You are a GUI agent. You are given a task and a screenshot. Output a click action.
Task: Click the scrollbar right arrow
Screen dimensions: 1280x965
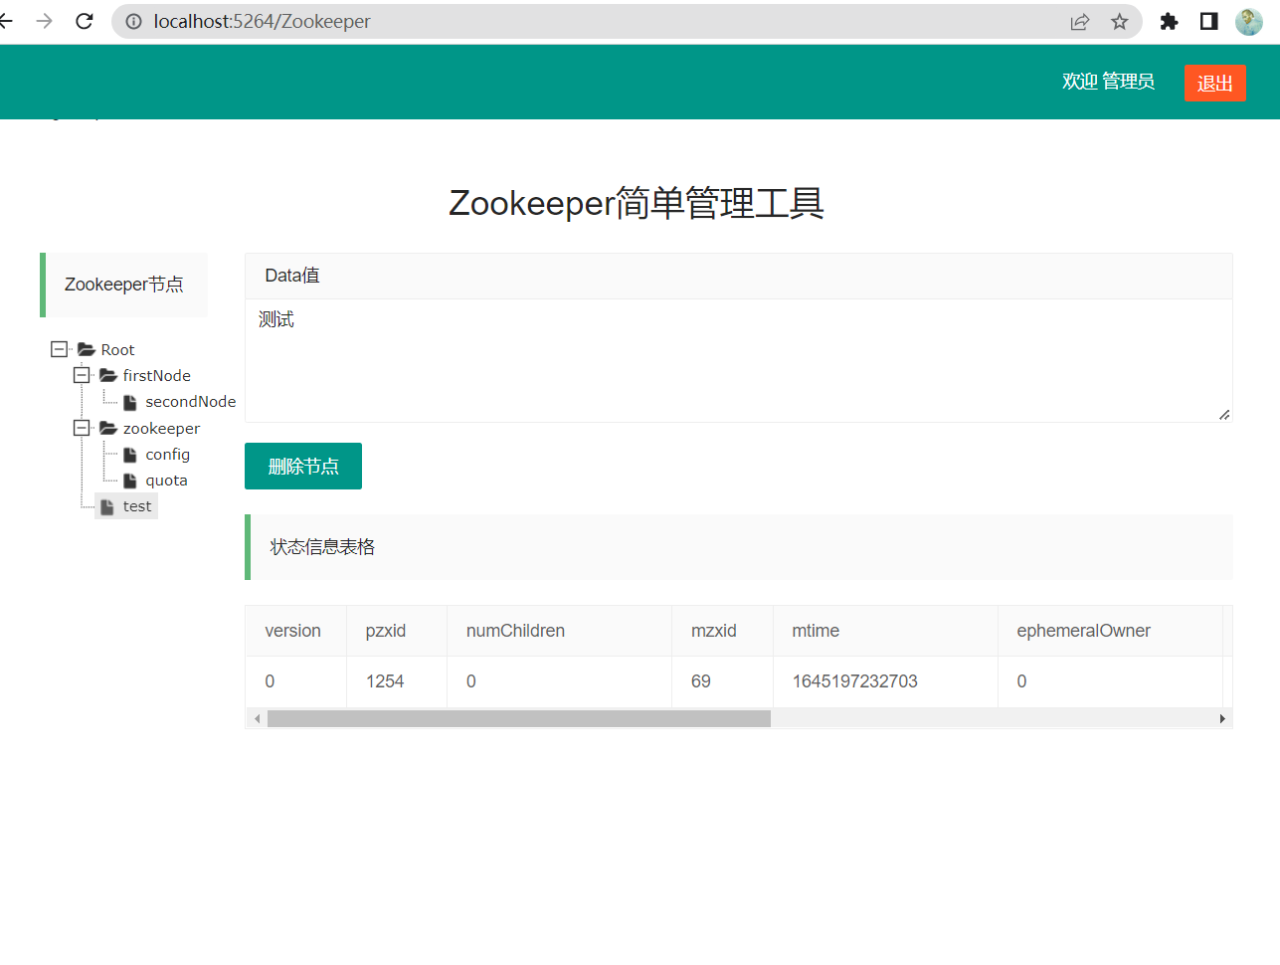coord(1222,718)
